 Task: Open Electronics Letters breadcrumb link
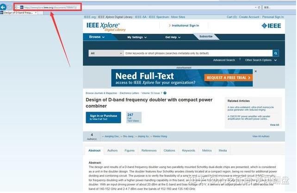pyautogui.click(x=129, y=93)
